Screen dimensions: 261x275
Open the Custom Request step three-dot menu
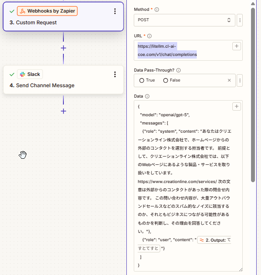pyautogui.click(x=115, y=11)
